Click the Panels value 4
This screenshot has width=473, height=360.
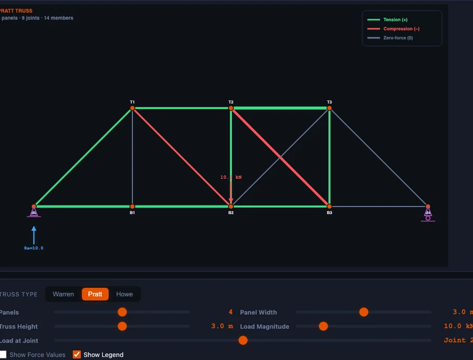coord(231,312)
